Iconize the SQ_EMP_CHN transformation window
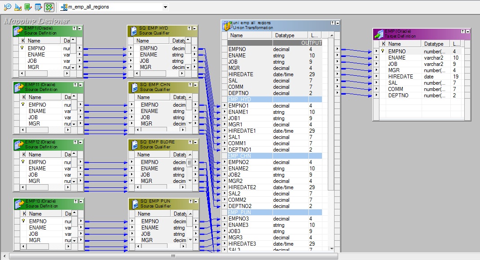The width and height of the screenshot is (480, 260). tap(195, 85)
